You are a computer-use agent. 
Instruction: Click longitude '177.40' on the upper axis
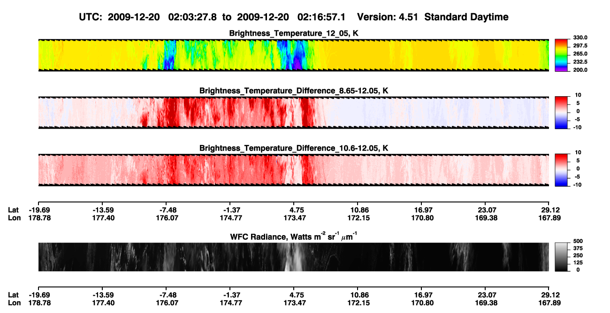point(103,218)
